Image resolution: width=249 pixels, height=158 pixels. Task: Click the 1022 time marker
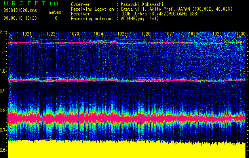(51, 34)
